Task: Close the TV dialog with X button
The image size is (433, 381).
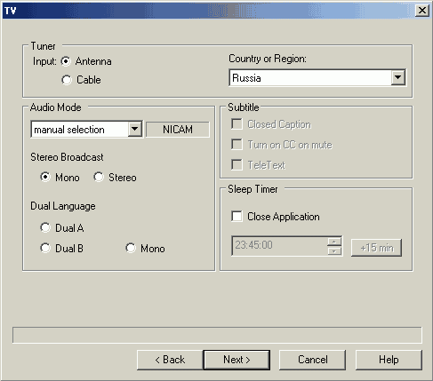Action: point(422,11)
